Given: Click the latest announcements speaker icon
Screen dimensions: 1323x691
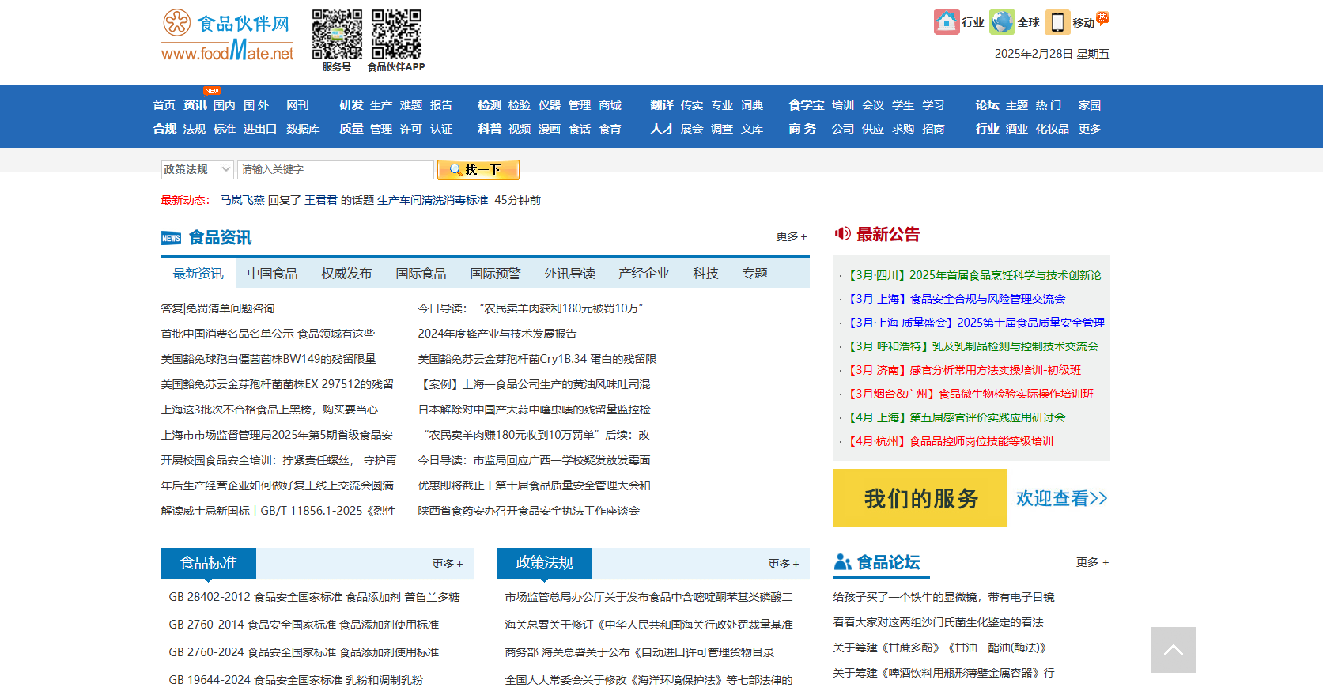Looking at the screenshot, I should [x=843, y=234].
